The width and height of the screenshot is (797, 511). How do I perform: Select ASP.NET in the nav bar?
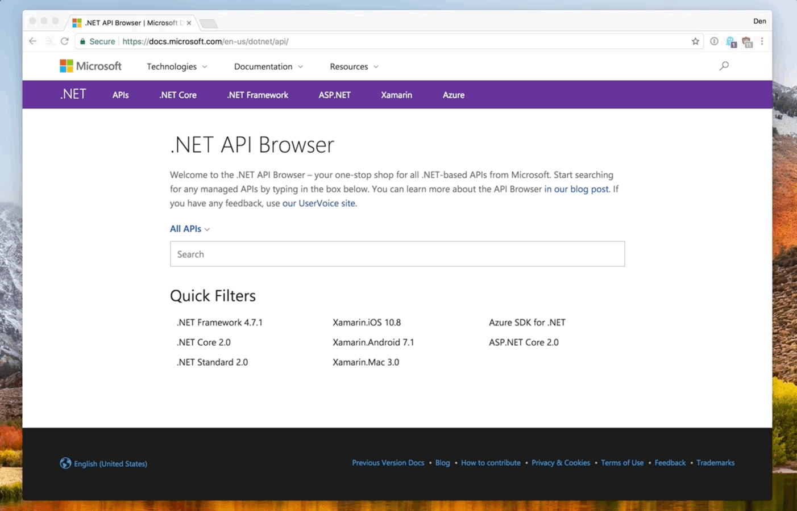334,95
